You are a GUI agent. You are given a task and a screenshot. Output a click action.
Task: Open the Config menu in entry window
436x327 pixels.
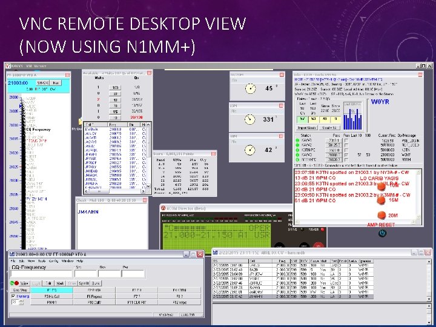(x=53, y=261)
